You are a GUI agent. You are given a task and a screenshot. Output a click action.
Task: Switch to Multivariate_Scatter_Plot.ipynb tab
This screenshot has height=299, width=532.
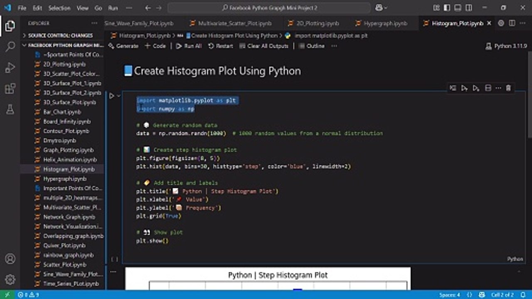(231, 23)
